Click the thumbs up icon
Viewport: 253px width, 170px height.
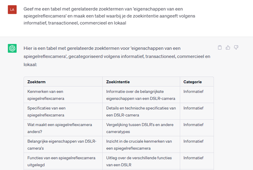point(228,48)
